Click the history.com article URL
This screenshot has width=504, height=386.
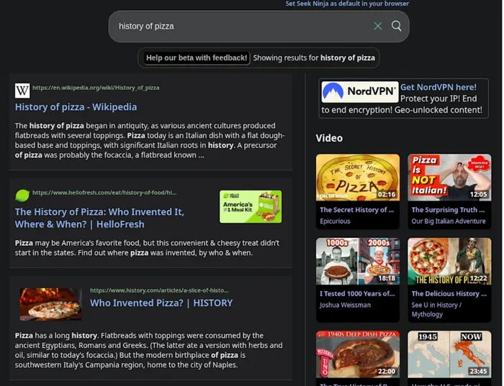159,290
